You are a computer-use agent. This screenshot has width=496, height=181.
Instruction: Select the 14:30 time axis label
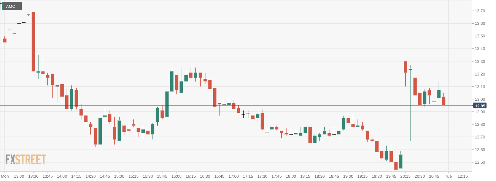point(90,176)
